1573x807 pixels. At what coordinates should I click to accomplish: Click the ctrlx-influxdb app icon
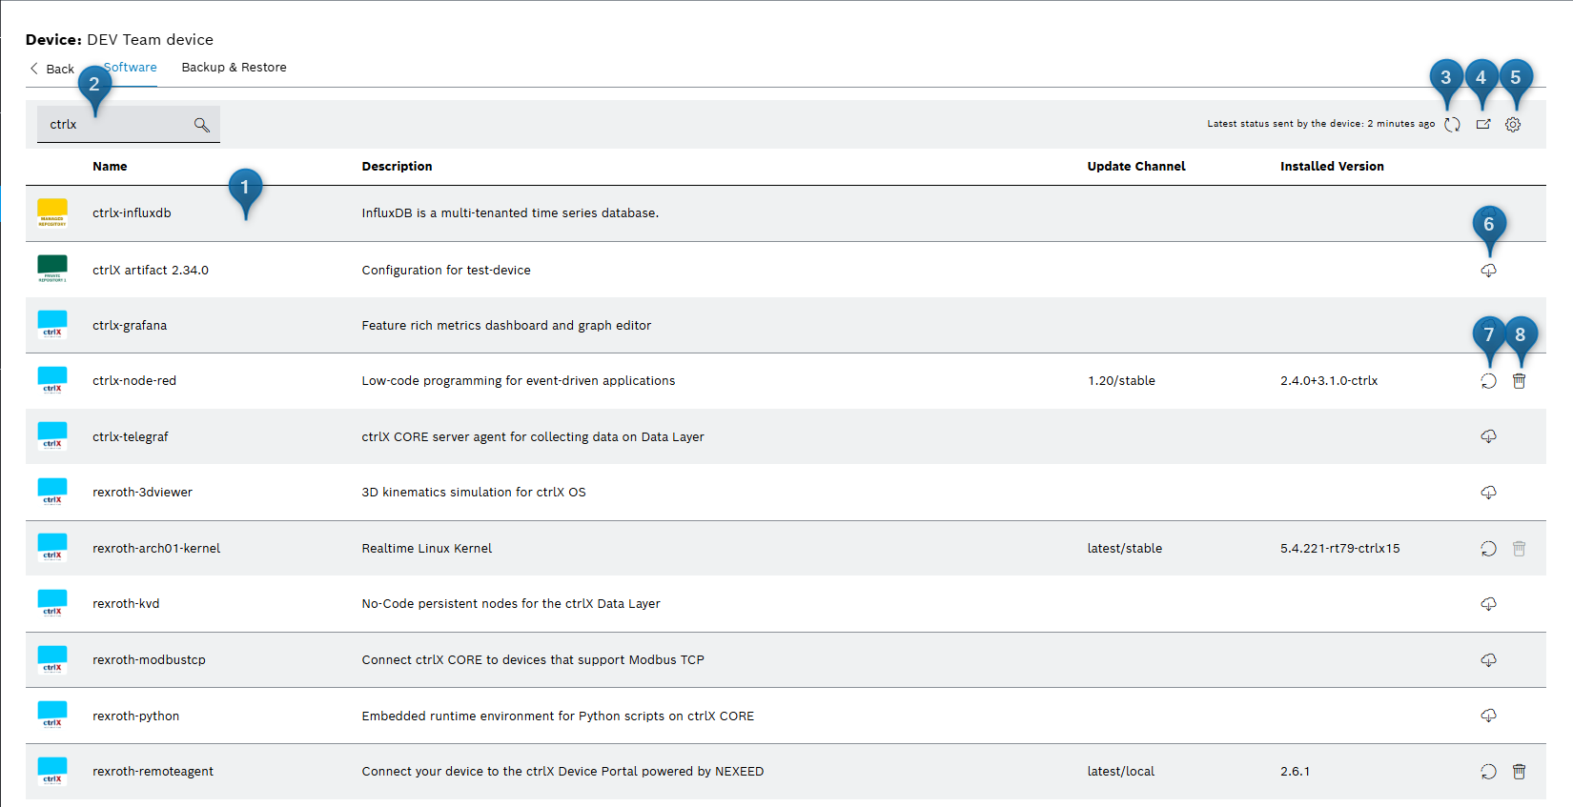click(x=52, y=212)
